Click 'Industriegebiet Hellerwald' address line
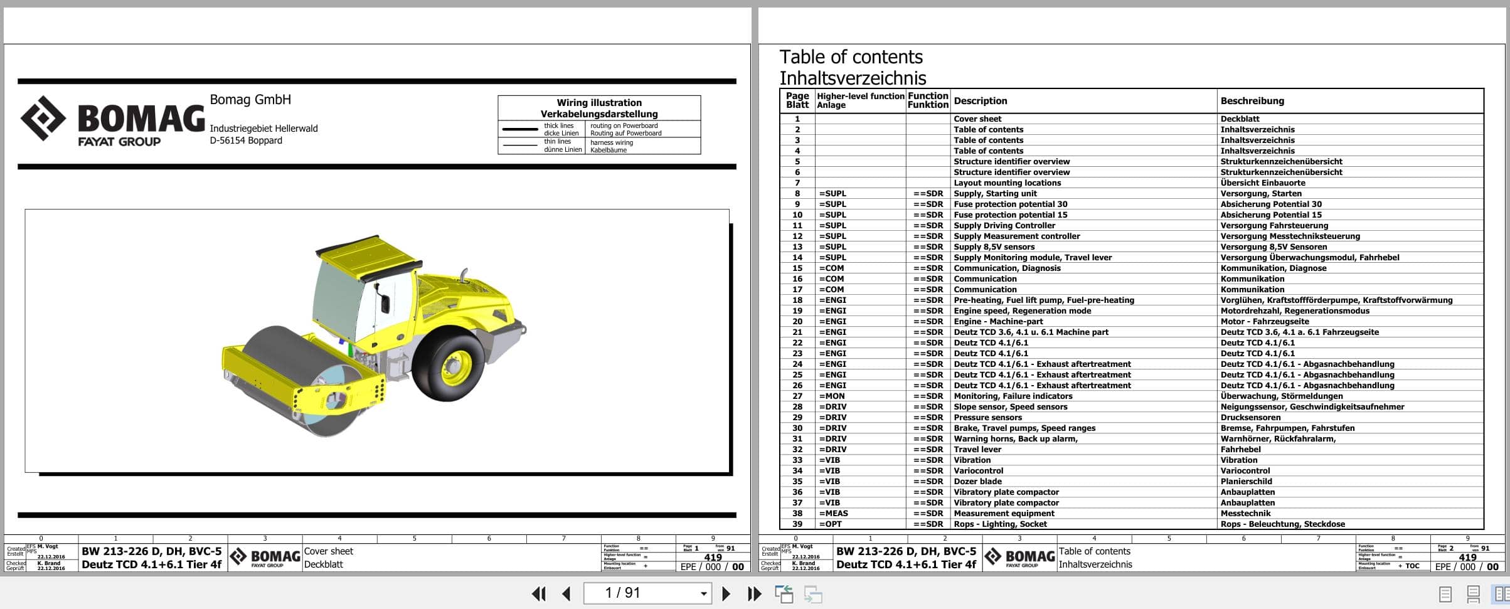Viewport: 1510px width, 609px height. pyautogui.click(x=263, y=129)
